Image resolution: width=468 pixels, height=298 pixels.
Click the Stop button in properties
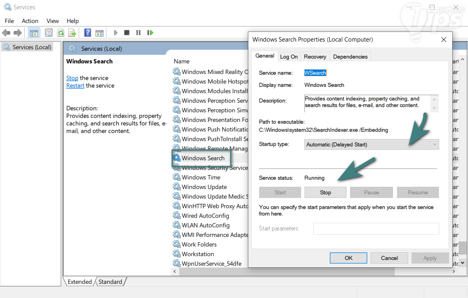(325, 193)
